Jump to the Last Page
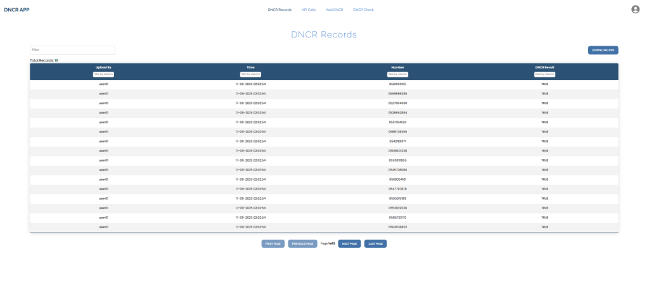Screen dimensions: 649x291 (375, 243)
